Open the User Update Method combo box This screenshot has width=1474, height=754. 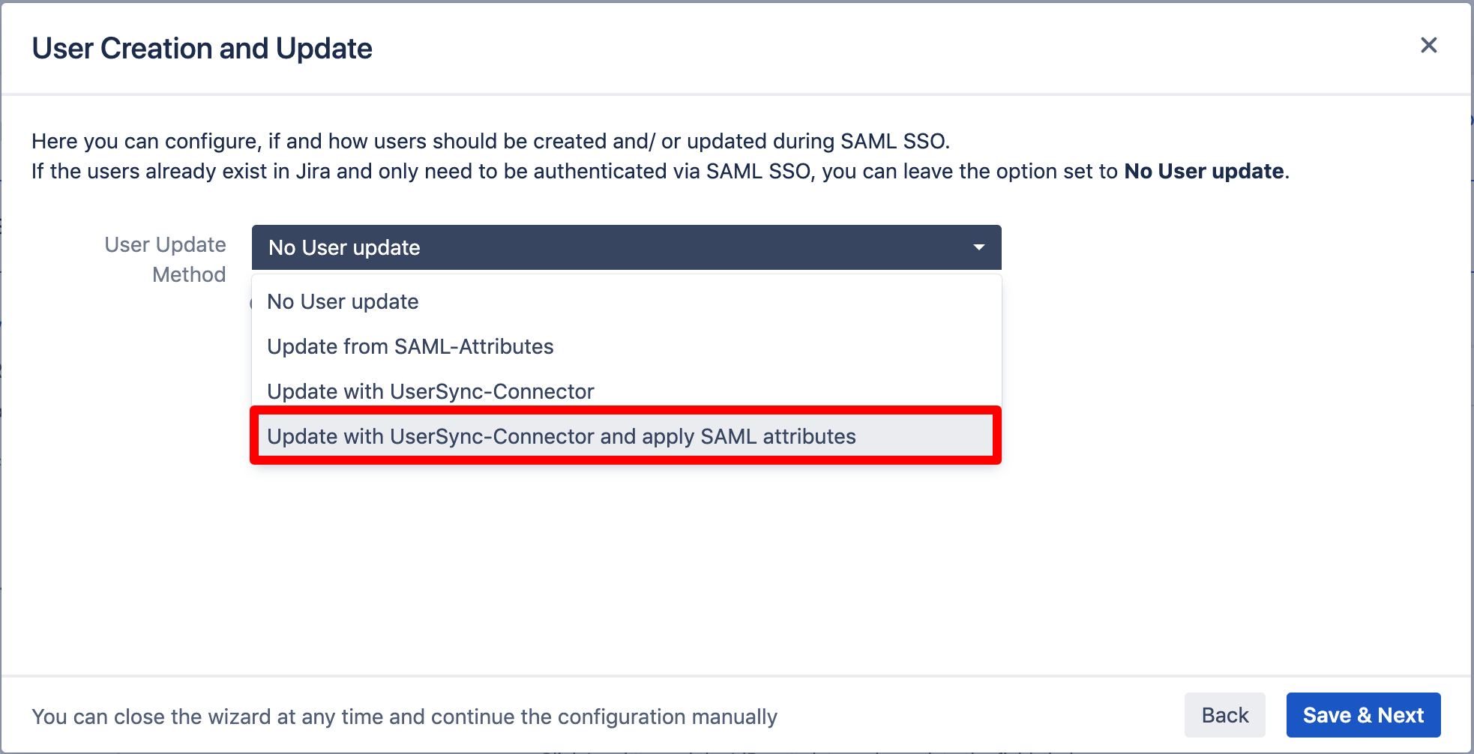[x=625, y=247]
